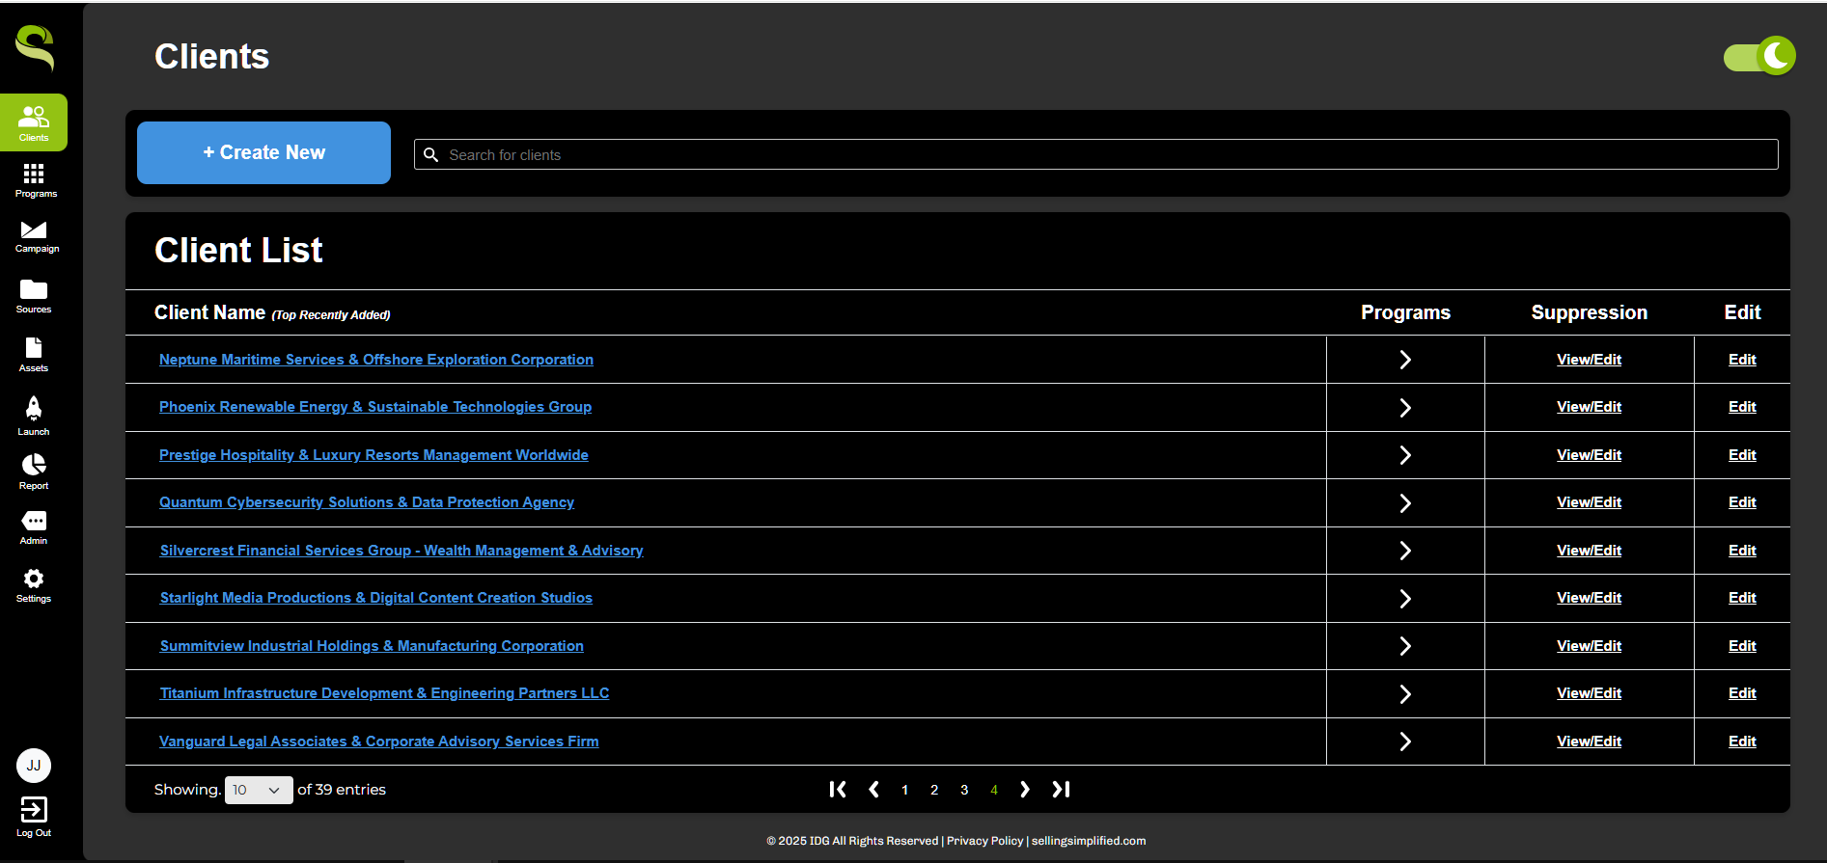The height and width of the screenshot is (863, 1827).
Task: Open Starlight Media Productions client link
Action: [375, 598]
